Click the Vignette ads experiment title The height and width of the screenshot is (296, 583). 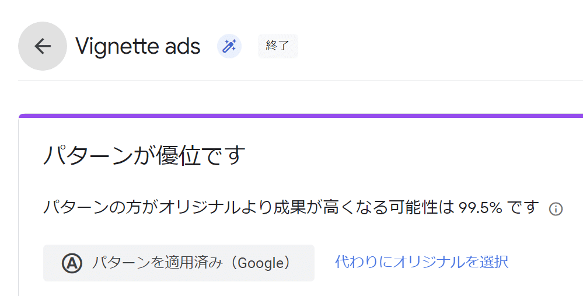click(138, 47)
